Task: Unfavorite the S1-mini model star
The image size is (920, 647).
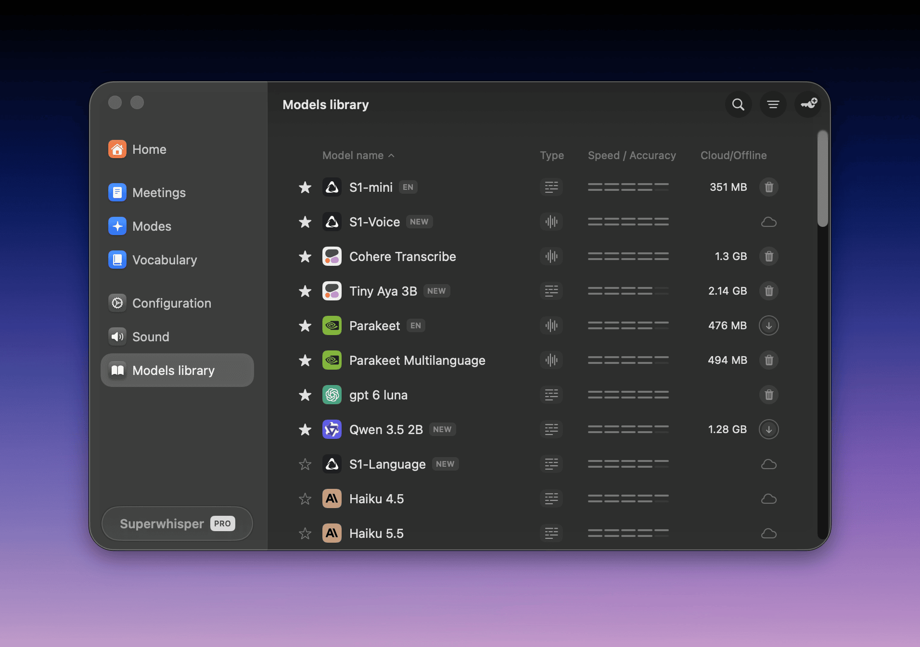Action: coord(305,187)
